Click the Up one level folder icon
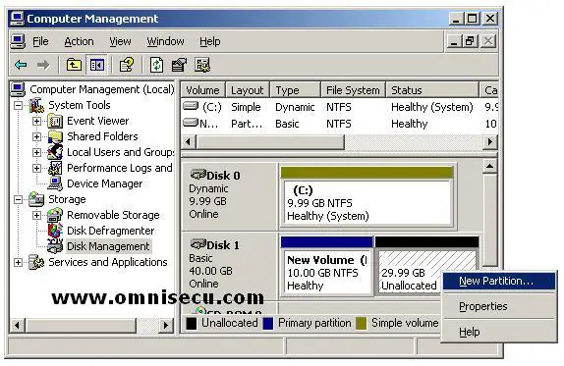564x366 pixels. pyautogui.click(x=74, y=65)
